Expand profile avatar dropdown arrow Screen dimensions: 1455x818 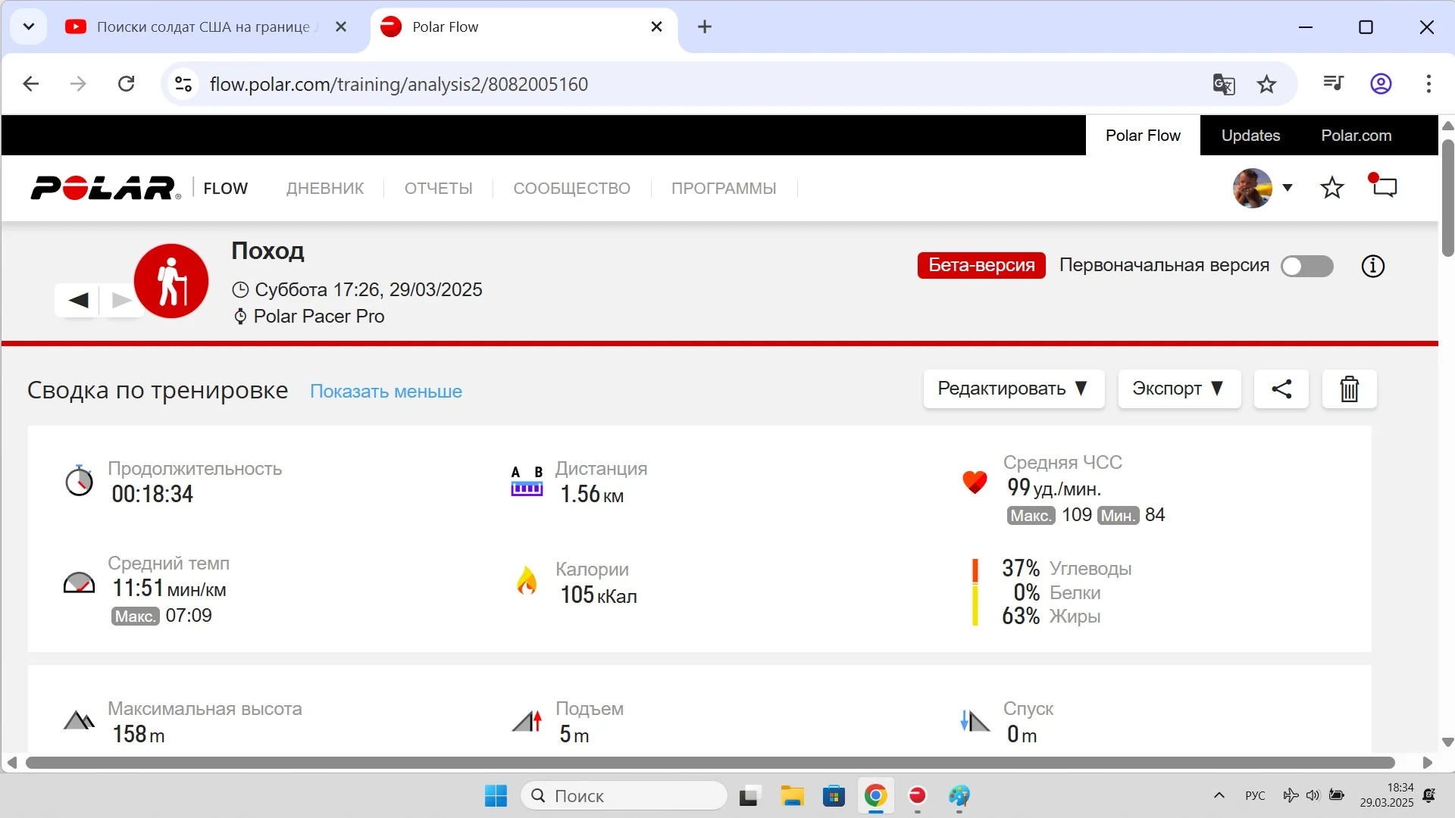tap(1287, 188)
